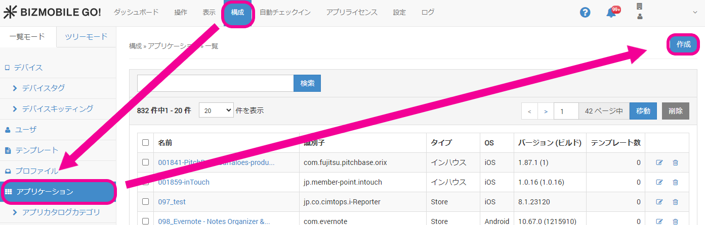This screenshot has width=705, height=225.
Task: Tick the select-all checkbox in table header
Action: click(x=146, y=143)
